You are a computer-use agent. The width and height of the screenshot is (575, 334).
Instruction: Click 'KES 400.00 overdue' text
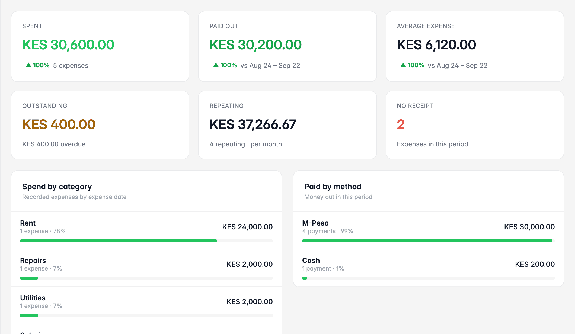pos(54,144)
